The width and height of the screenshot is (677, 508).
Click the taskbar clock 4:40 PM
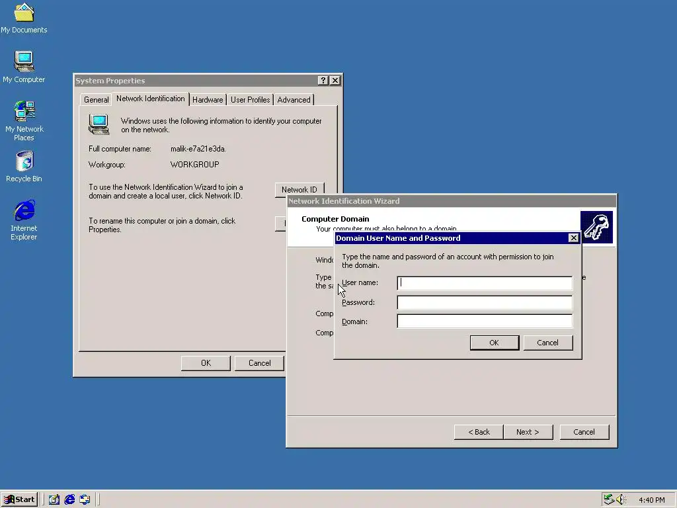651,500
